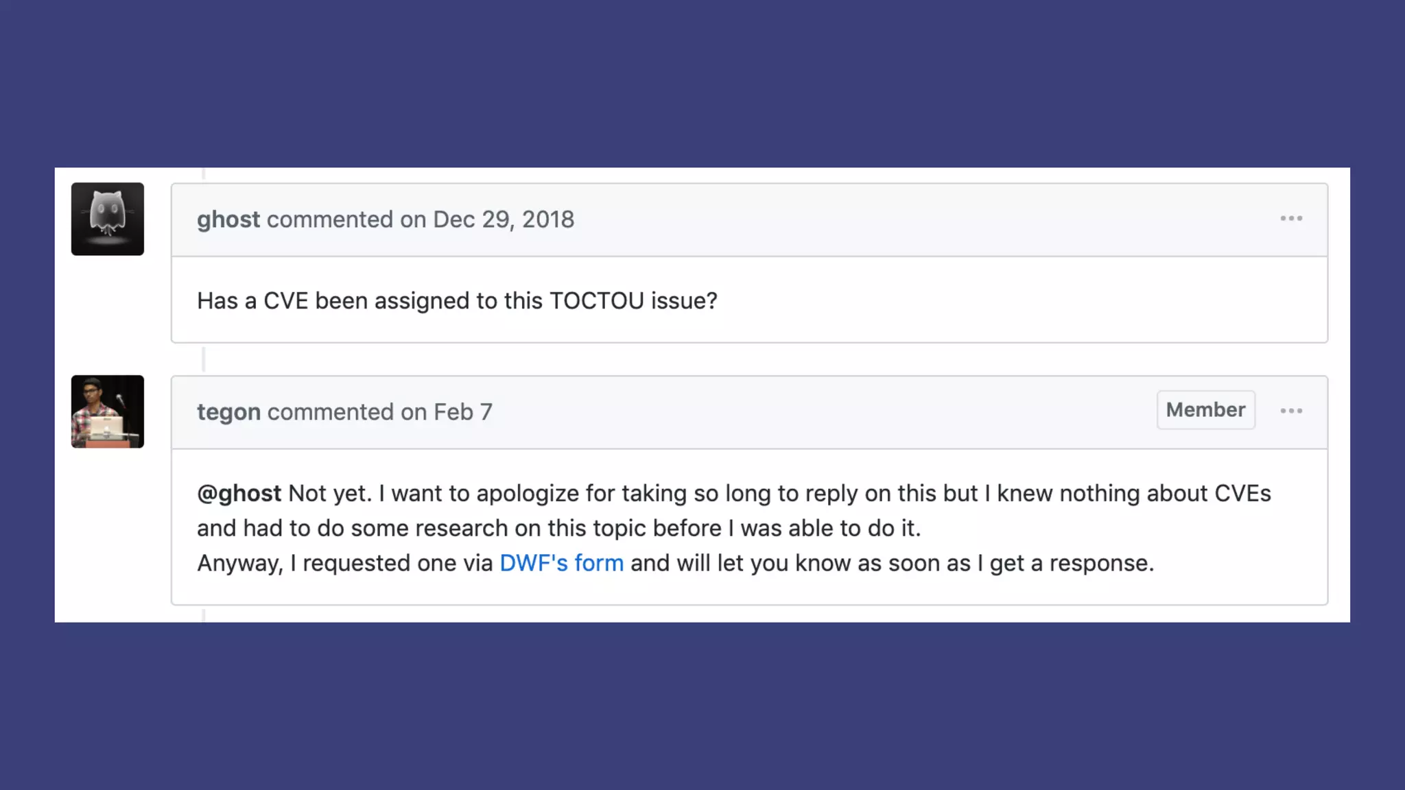Click 'commented on' text in ghost's header
This screenshot has height=790, width=1405.
coord(346,219)
